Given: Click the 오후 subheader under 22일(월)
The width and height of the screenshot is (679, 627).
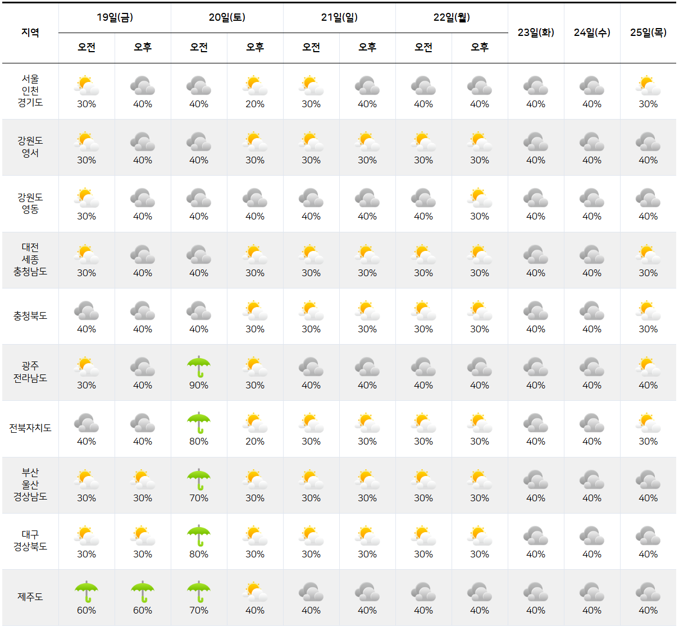Looking at the screenshot, I should pos(480,47).
